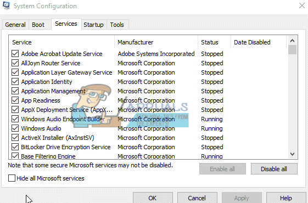
Task: Check Hide all Microsoft services
Action: click(x=12, y=178)
